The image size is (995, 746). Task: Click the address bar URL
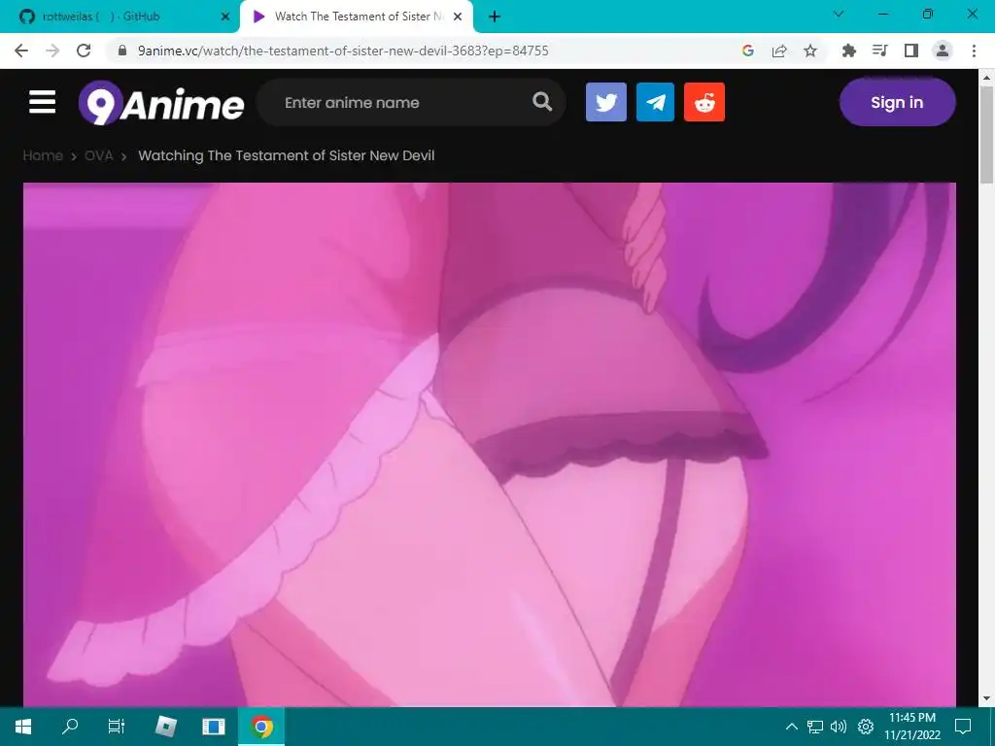pos(343,51)
